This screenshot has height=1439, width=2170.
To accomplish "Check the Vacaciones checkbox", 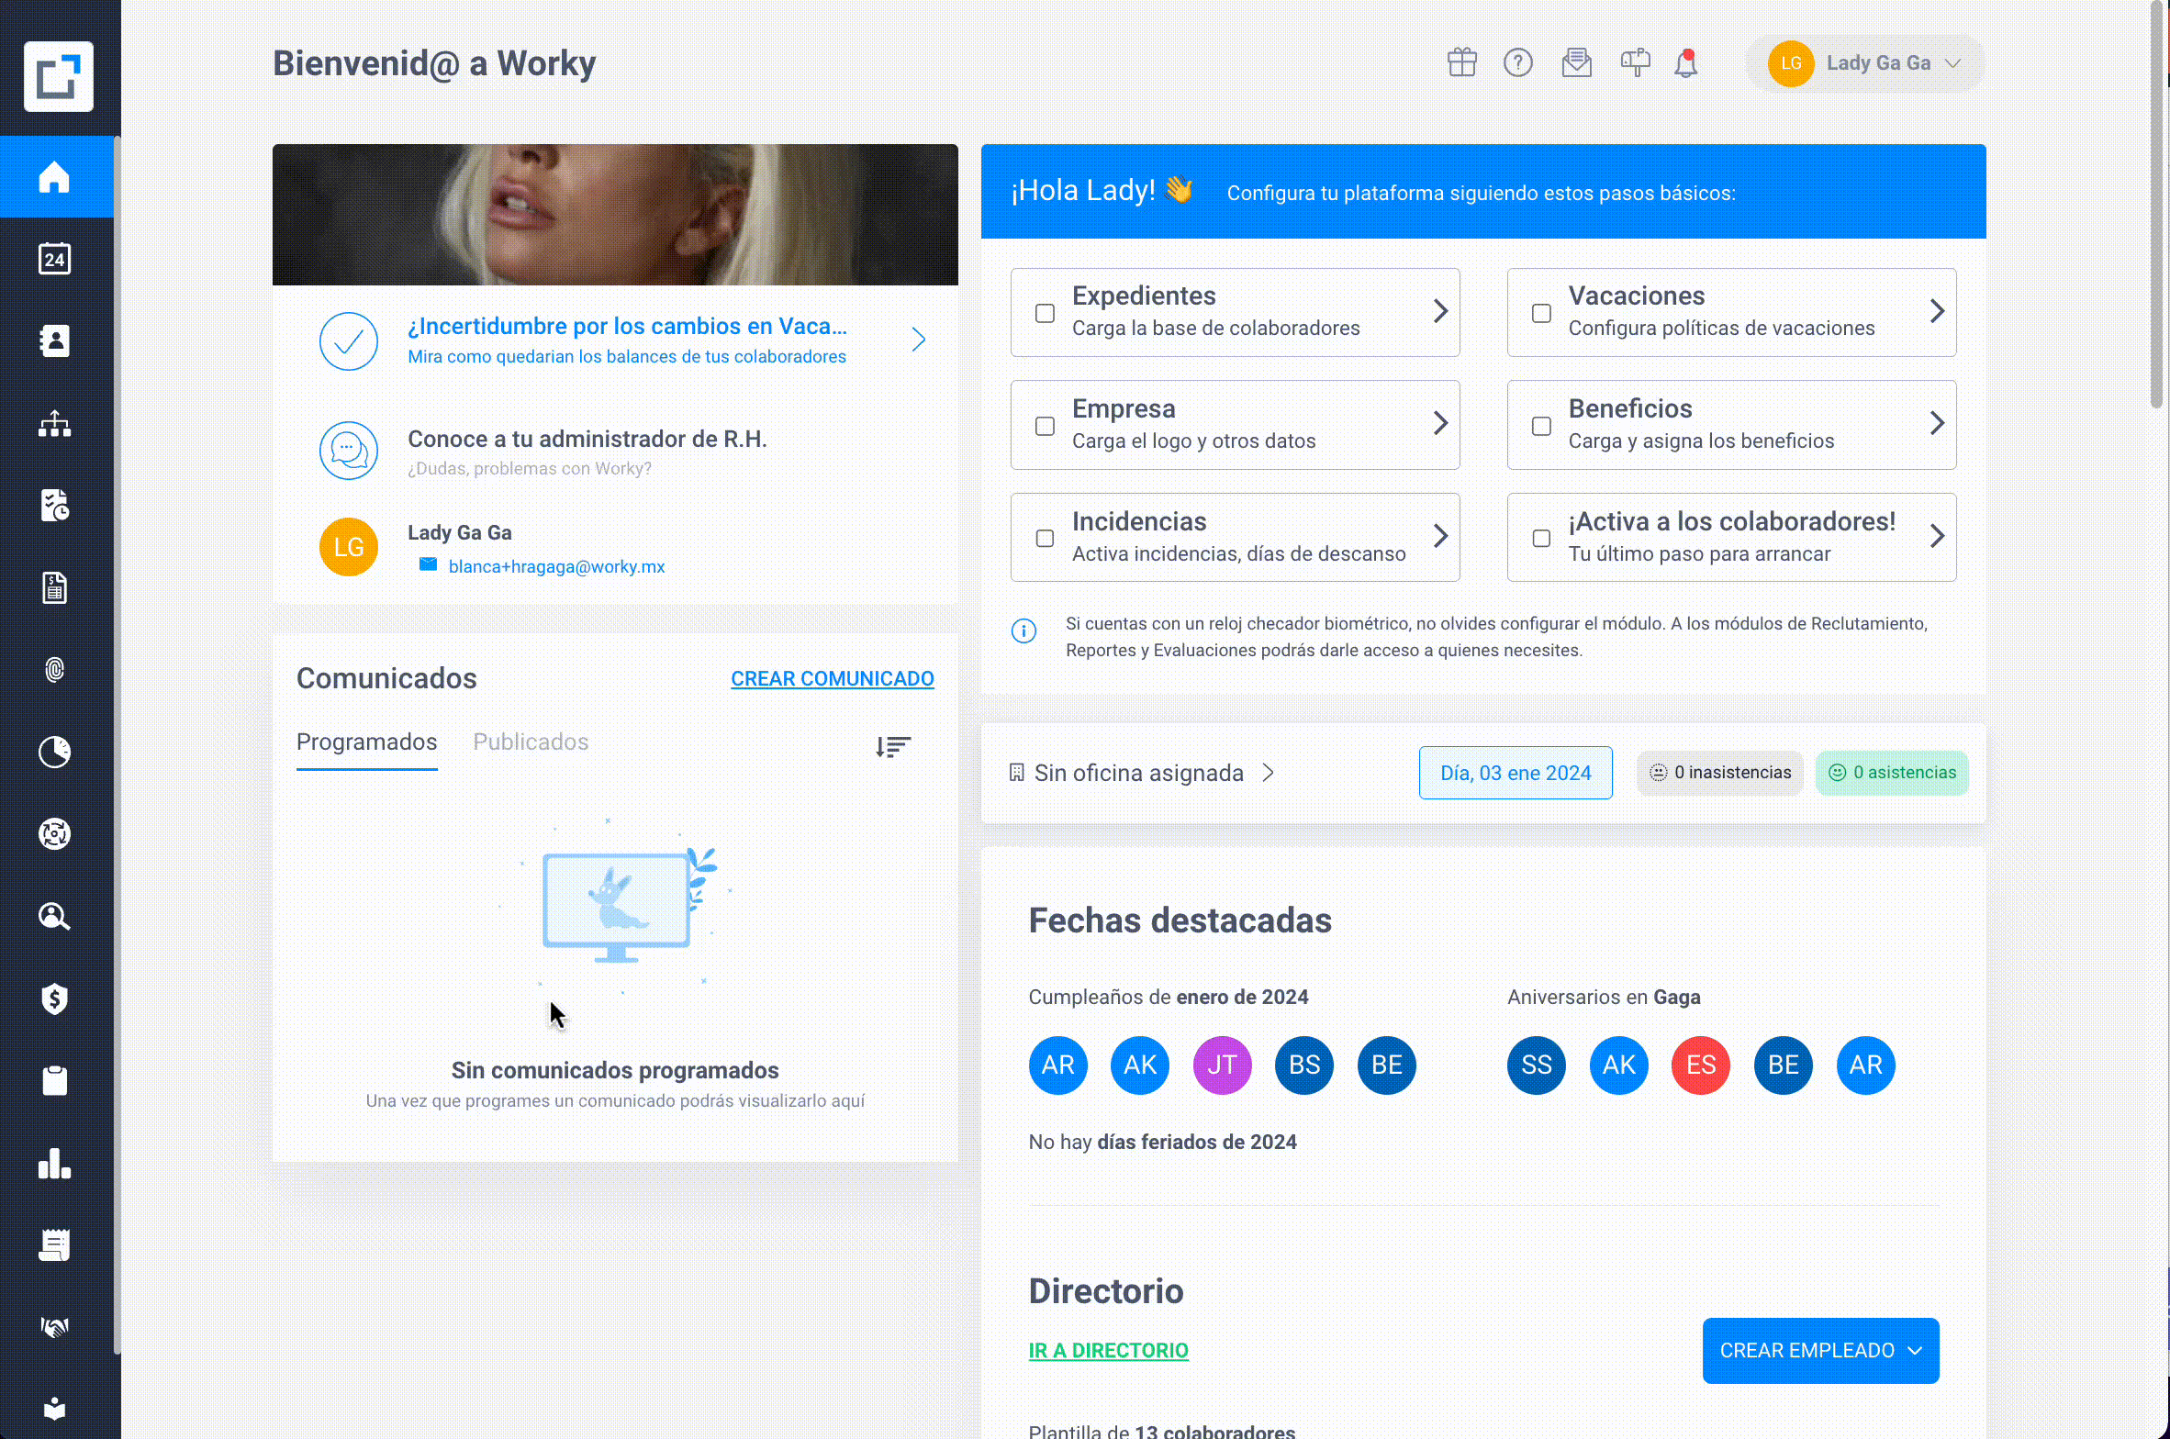I will pyautogui.click(x=1541, y=313).
